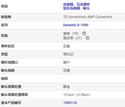The width and height of the screenshot is (125, 107).
Task: Click the 接片 pin or socket value
Action: click(x=66, y=62)
